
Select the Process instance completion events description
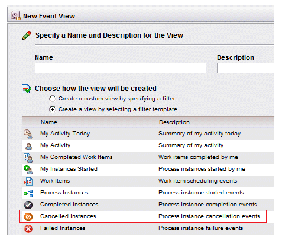point(208,205)
